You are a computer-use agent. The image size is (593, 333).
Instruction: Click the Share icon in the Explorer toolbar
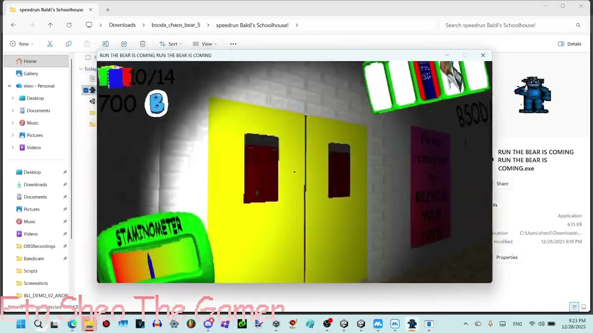click(x=124, y=44)
